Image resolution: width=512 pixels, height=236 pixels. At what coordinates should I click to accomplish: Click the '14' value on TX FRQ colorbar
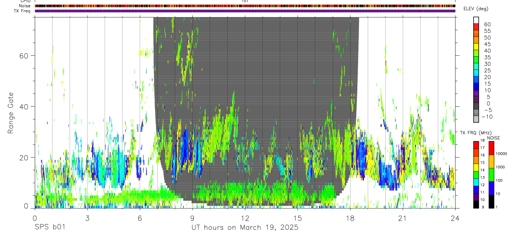[483, 170]
